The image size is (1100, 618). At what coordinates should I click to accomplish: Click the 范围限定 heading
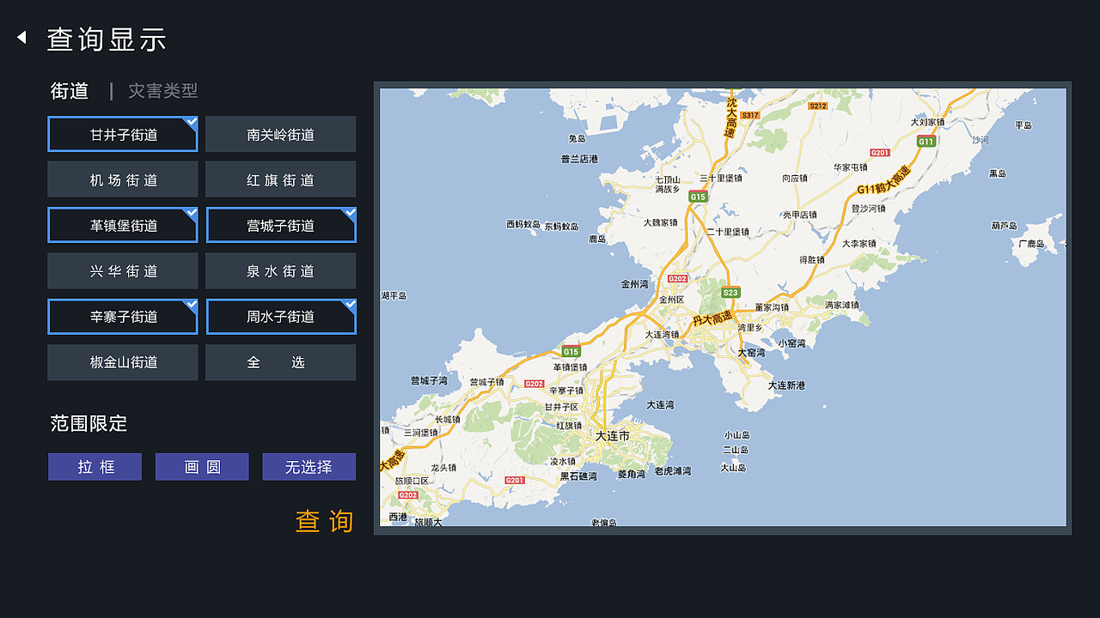tap(89, 423)
